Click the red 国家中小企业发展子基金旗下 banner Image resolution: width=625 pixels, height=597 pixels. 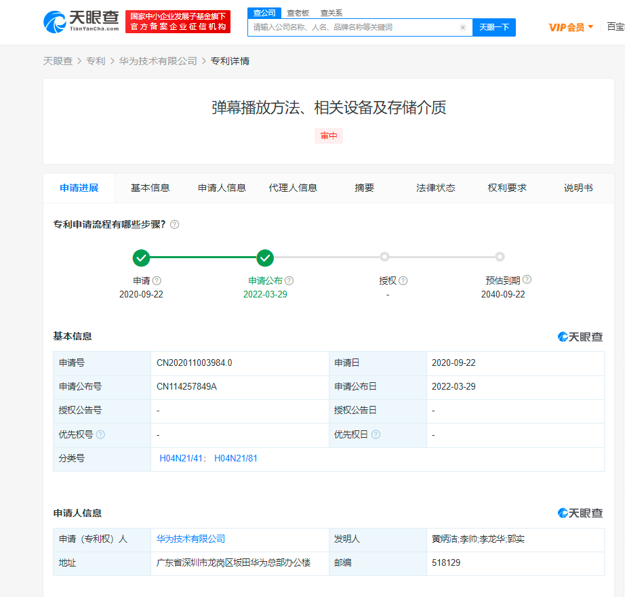click(178, 22)
